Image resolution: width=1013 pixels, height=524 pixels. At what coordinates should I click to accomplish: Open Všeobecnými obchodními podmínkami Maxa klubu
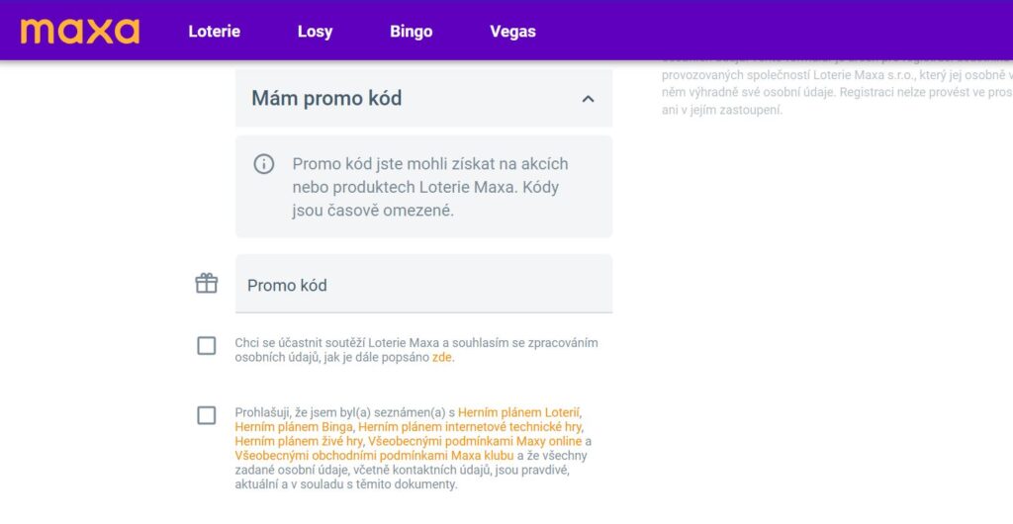click(375, 456)
